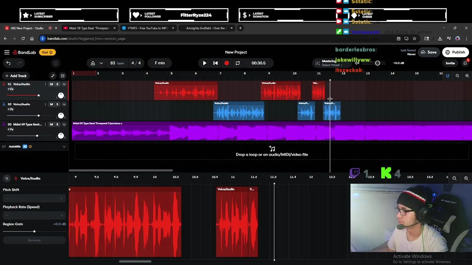Expand track 02 details chevron

pos(64,104)
